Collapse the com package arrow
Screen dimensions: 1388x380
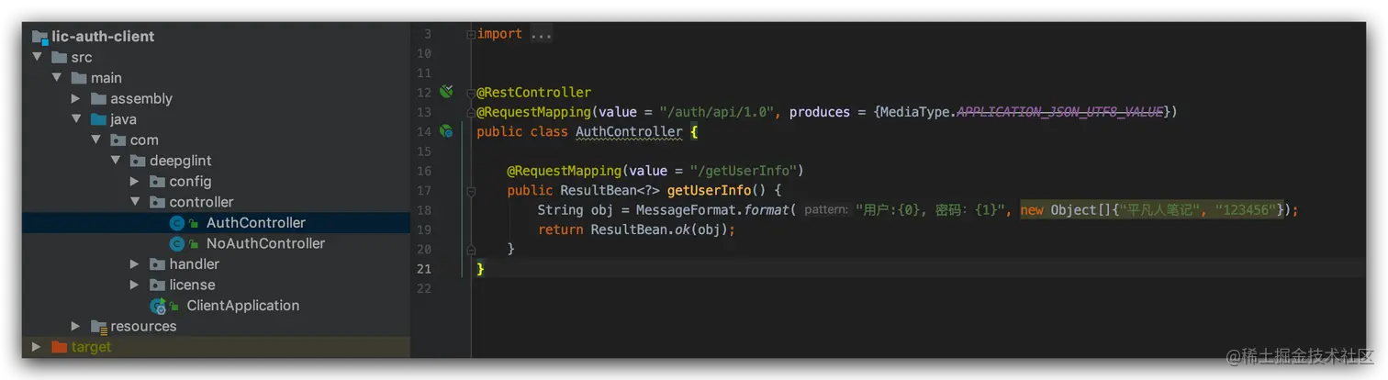95,140
